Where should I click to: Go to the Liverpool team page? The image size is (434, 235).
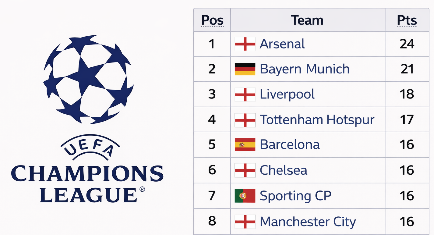click(287, 94)
